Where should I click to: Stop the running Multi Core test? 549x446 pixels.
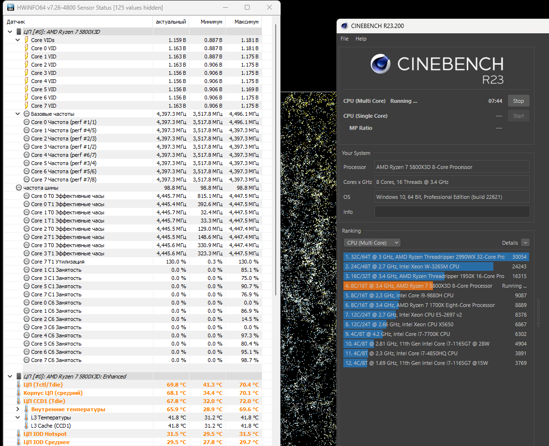[519, 101]
